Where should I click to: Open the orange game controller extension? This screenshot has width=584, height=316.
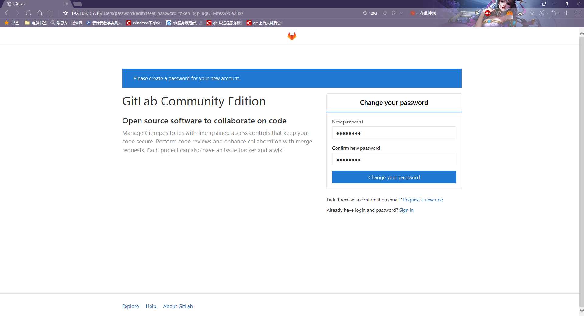[509, 13]
